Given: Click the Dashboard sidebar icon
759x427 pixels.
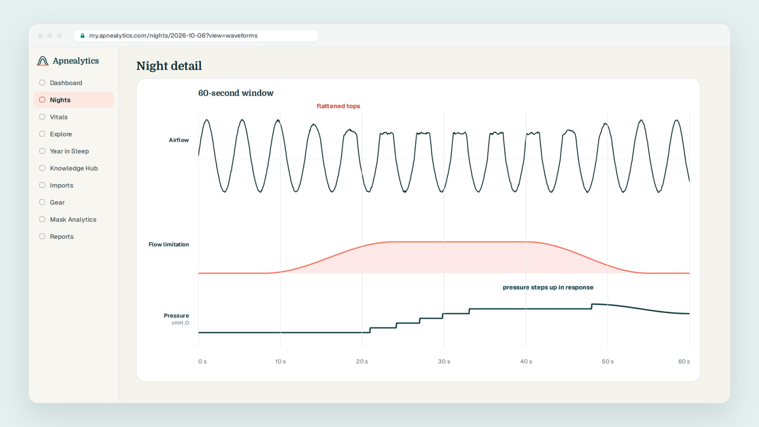Looking at the screenshot, I should point(42,83).
